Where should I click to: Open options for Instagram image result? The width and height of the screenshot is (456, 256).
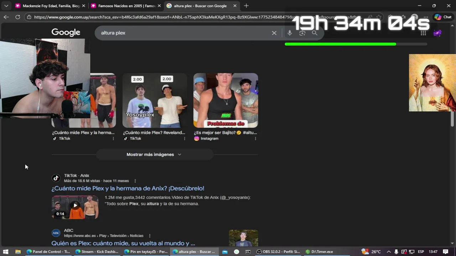[255, 139]
